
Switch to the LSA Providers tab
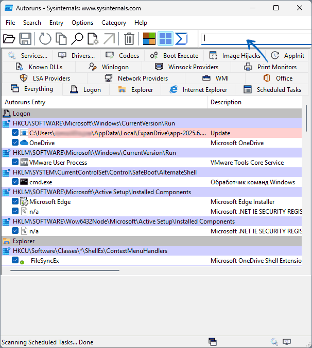pos(45,78)
